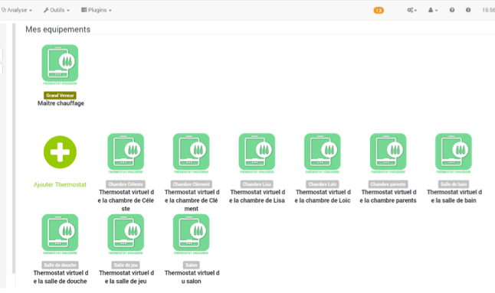Open the Salle de jeu thermostat icon
Image resolution: width=495 pixels, height=293 pixels.
point(126,234)
